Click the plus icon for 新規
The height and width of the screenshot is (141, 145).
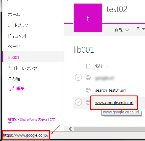(110, 30)
